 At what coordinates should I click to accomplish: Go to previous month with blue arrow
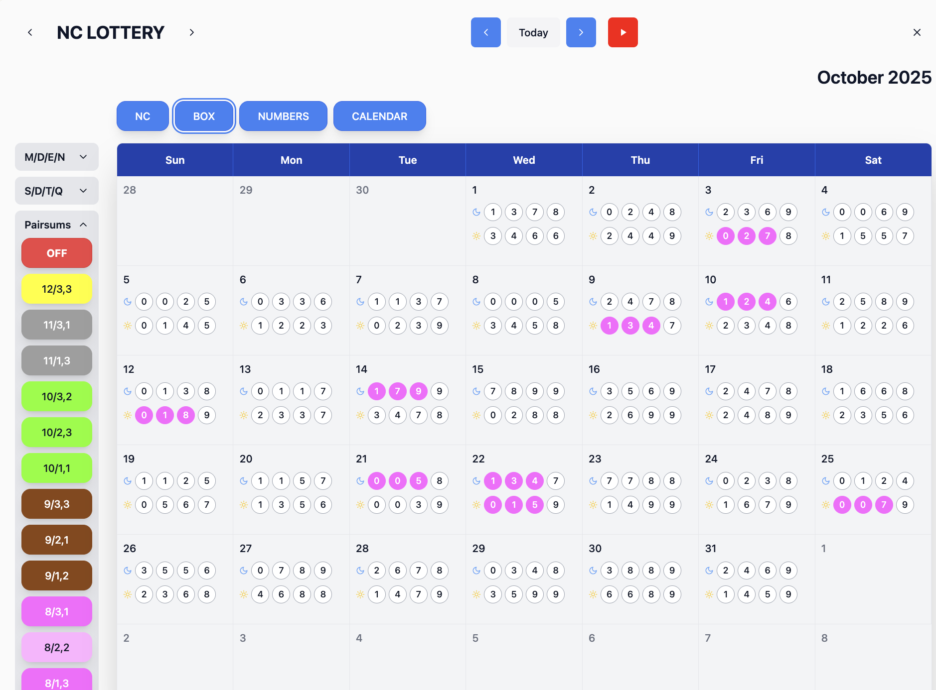pos(485,32)
